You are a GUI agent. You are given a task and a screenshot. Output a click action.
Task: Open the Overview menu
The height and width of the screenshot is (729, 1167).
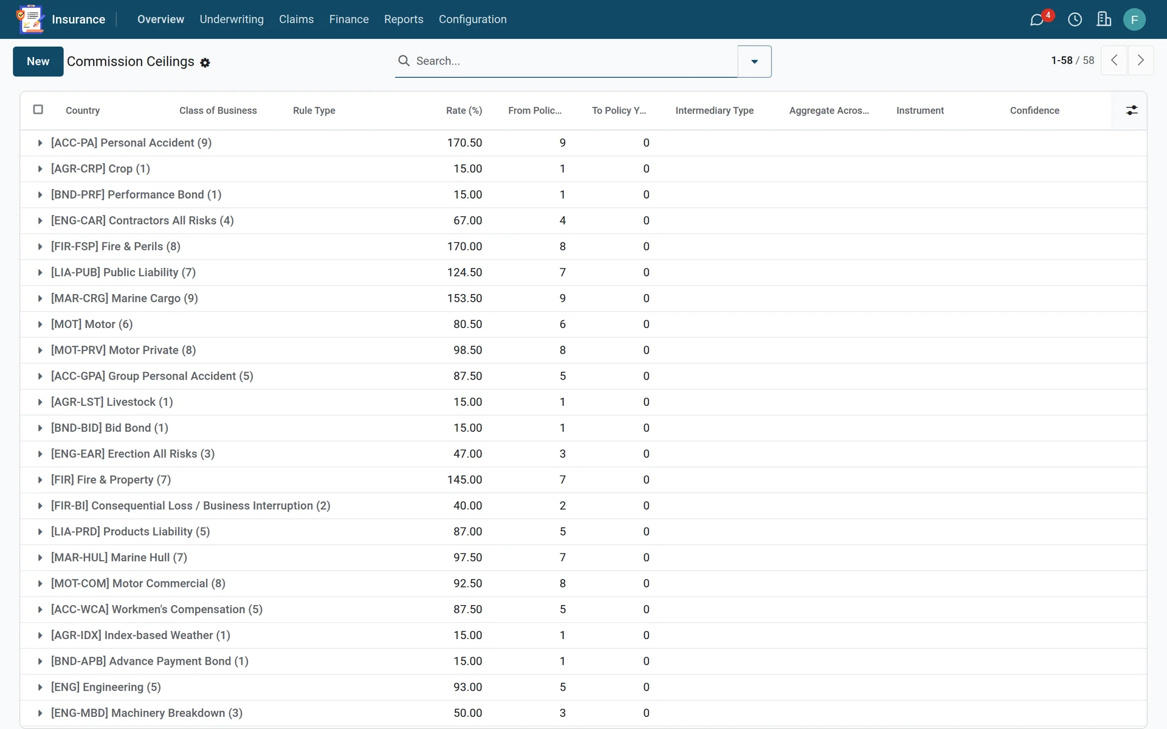160,19
